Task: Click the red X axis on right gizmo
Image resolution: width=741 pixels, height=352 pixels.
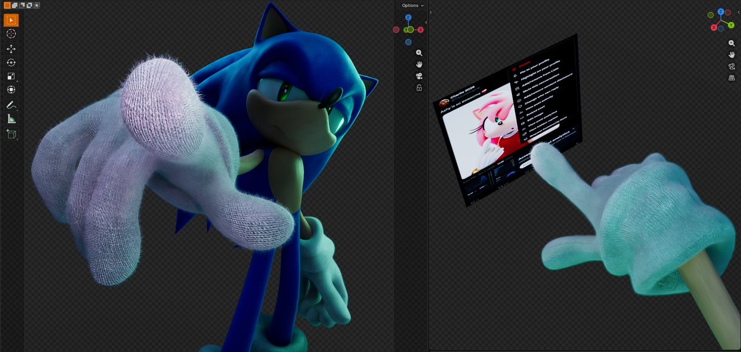Action: (714, 27)
